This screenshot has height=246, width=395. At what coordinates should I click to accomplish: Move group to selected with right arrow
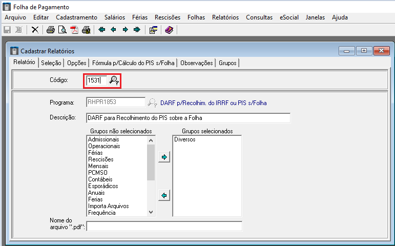click(163, 157)
